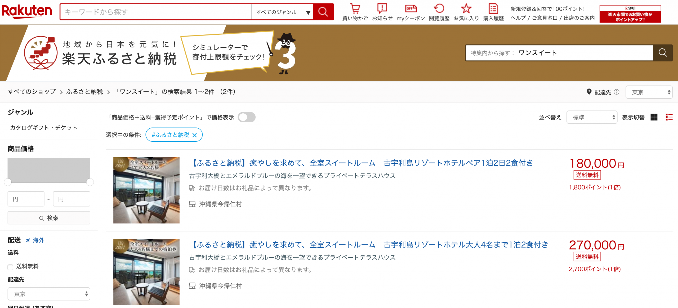Switch to list view display icon
This screenshot has width=678, height=308.
[669, 117]
